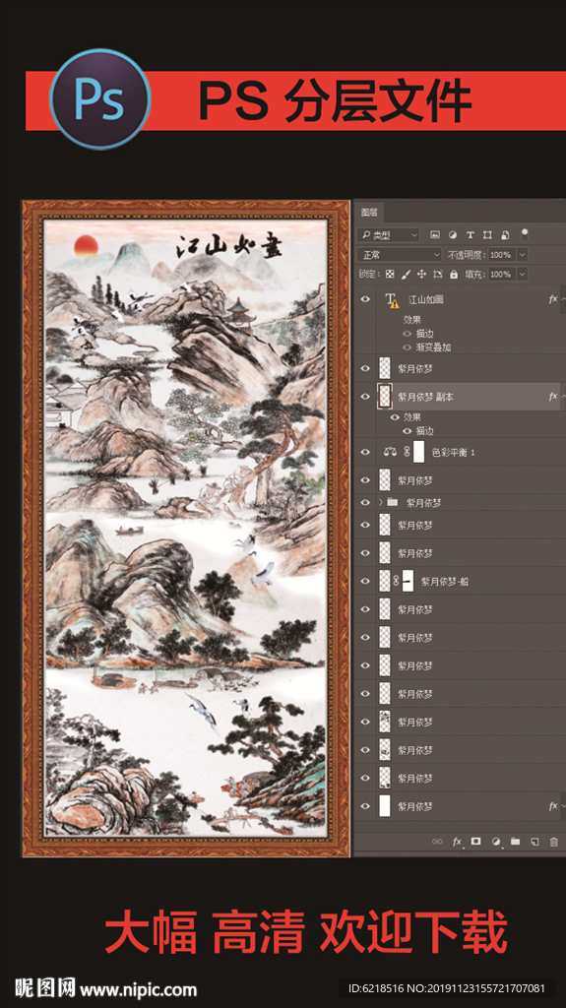
Task: Toggle 描边 effect visibility under 紫月依梦 副本
Action: coord(407,431)
